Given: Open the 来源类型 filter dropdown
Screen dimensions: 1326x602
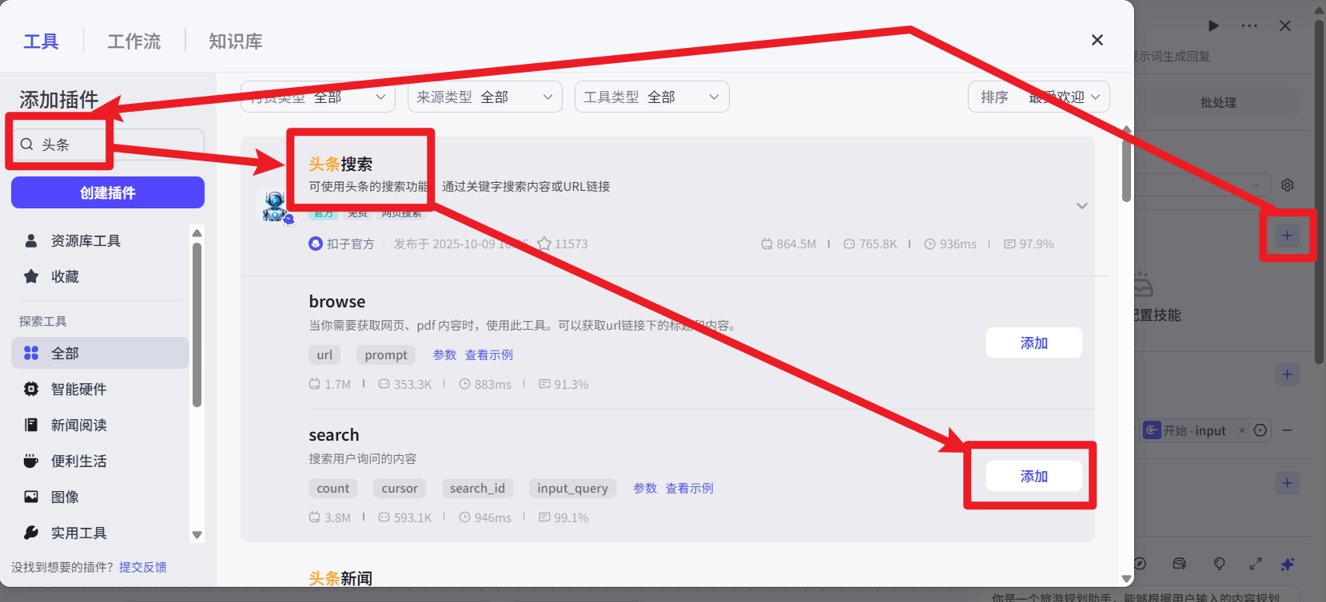Looking at the screenshot, I should tap(485, 97).
